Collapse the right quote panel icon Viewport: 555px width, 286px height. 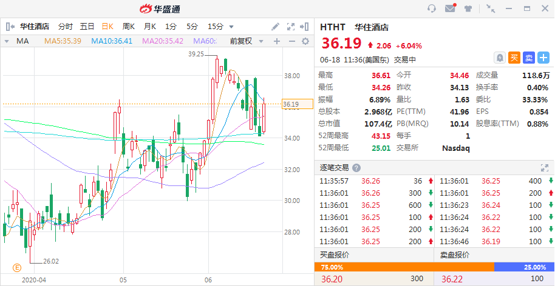click(x=304, y=27)
